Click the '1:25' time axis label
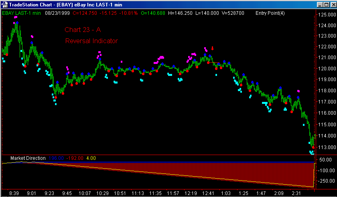Screen dimensions: 337x197 pos(243,193)
